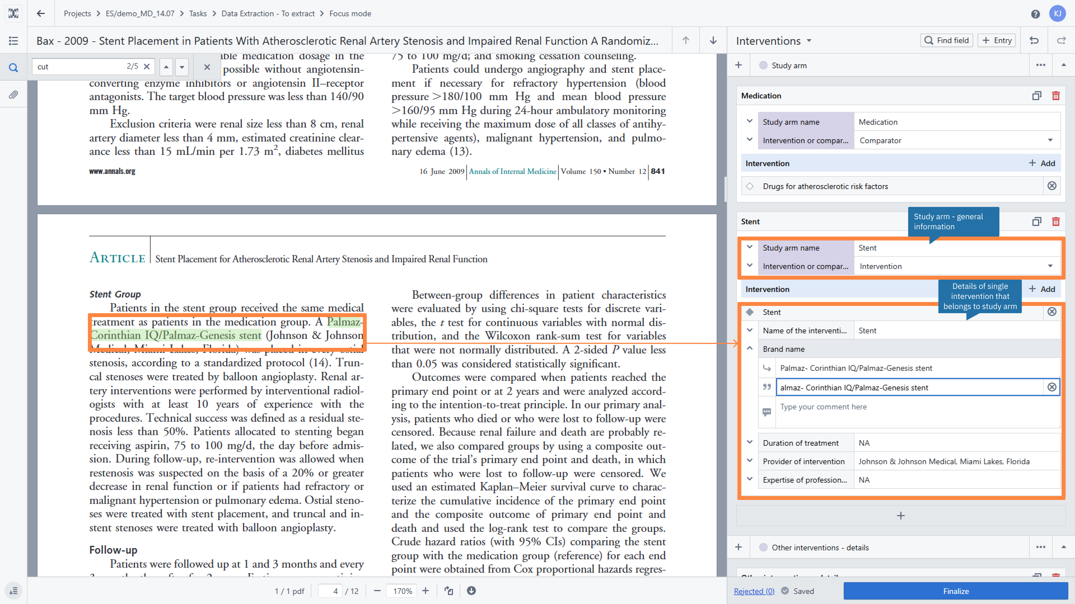The width and height of the screenshot is (1075, 604).
Task: Go to next document with down arrow
Action: 713,41
